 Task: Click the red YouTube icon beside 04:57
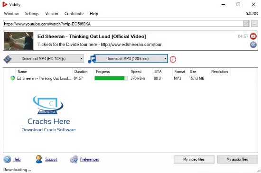[253, 36]
